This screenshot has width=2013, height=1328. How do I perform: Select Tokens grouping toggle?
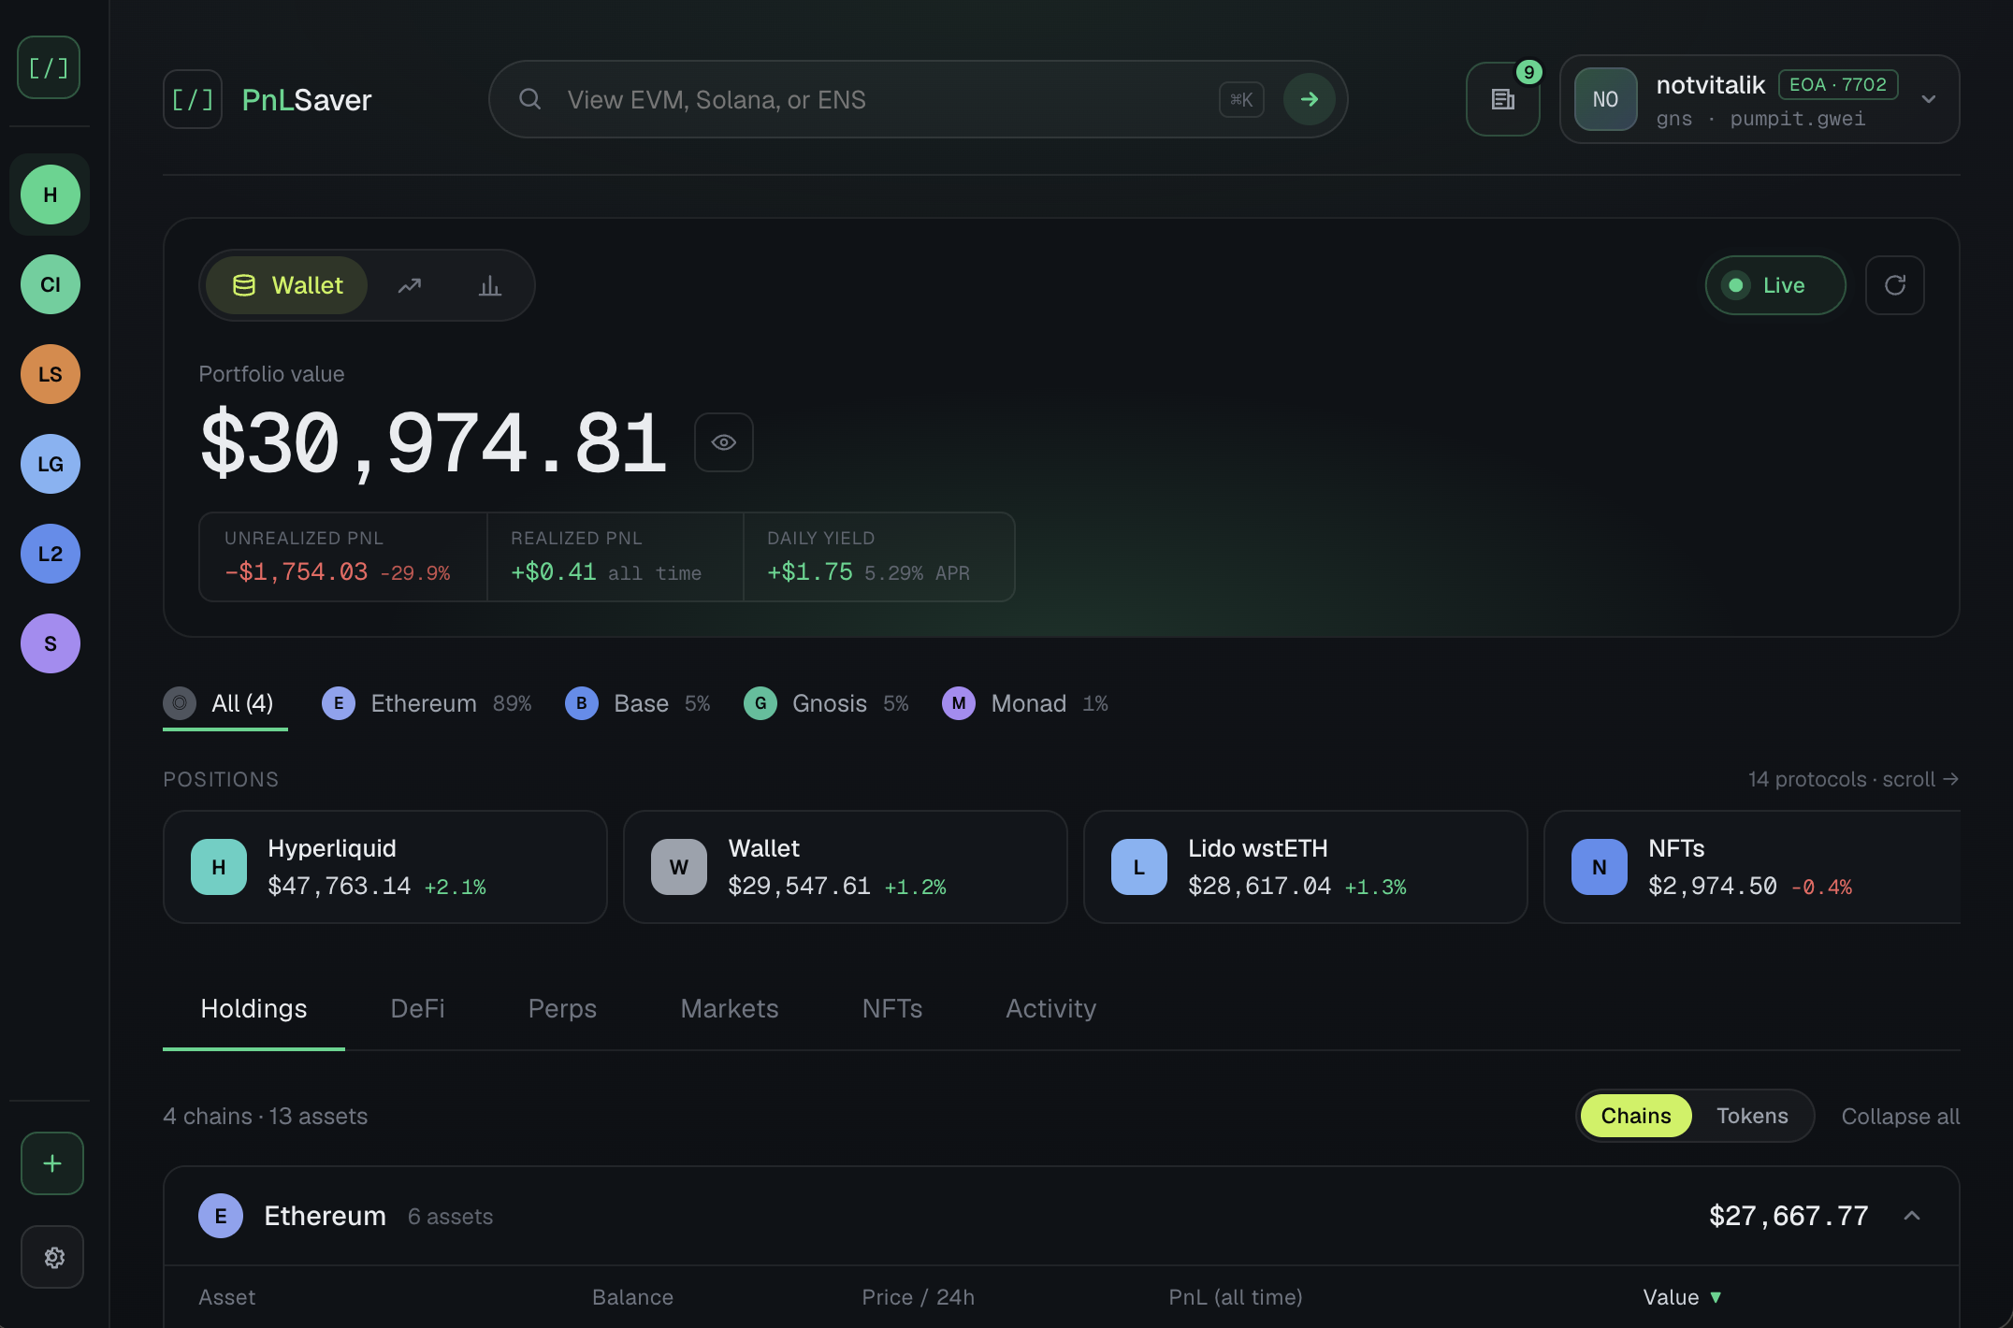click(x=1752, y=1116)
